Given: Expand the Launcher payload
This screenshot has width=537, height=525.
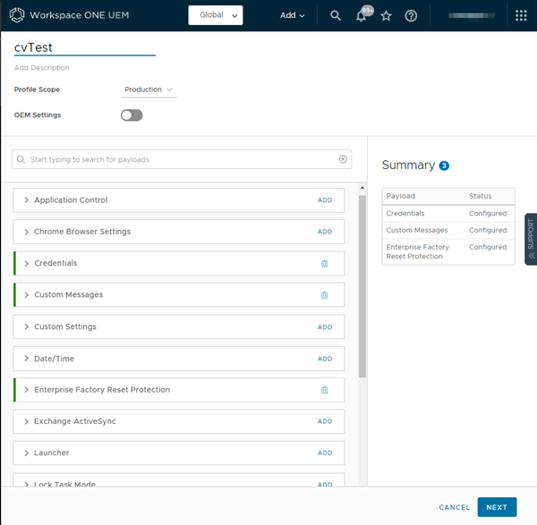Looking at the screenshot, I should 26,453.
